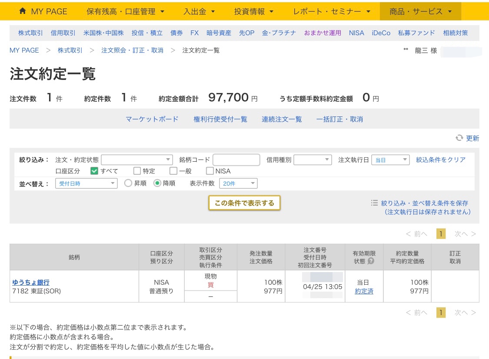Screen dimensions: 489x359
Task: Open the 表示件数 dropdown showing 20件
Action: pos(239,183)
